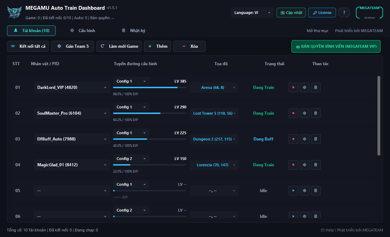This screenshot has width=390, height=237.
Task: Open Config 2 dropdown for row 04
Action: click(131, 159)
